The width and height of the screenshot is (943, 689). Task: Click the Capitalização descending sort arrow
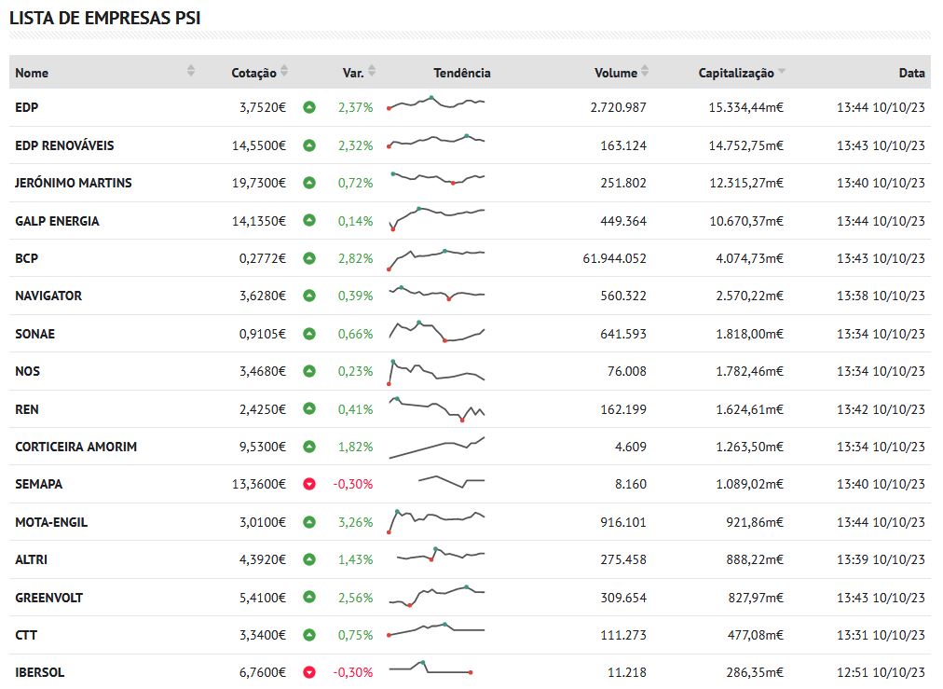782,72
